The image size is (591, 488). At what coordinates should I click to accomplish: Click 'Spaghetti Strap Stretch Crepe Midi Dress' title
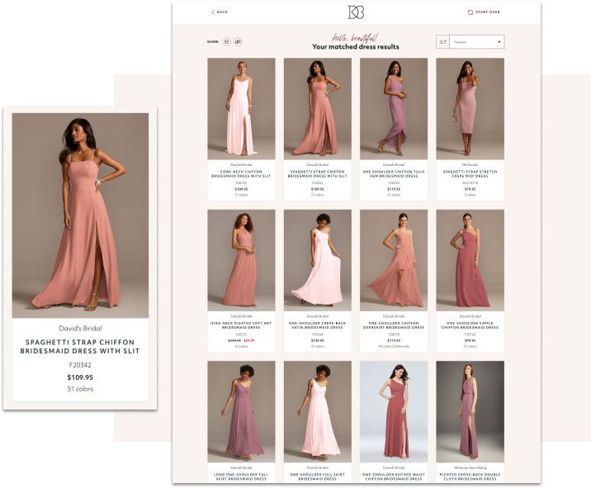pos(470,174)
